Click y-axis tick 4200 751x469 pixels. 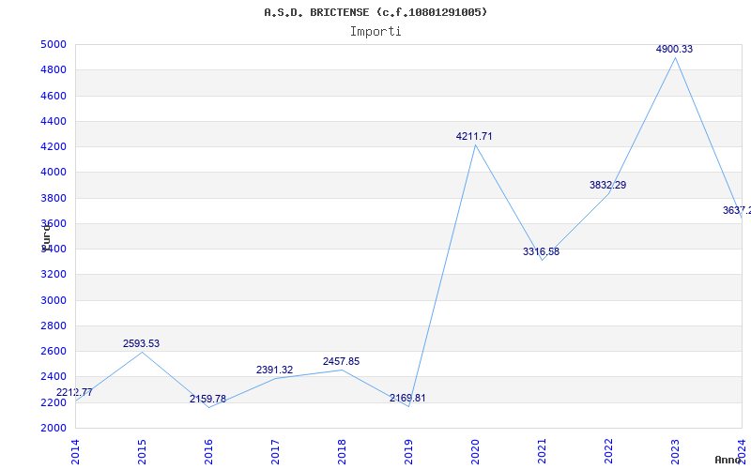pos(53,146)
